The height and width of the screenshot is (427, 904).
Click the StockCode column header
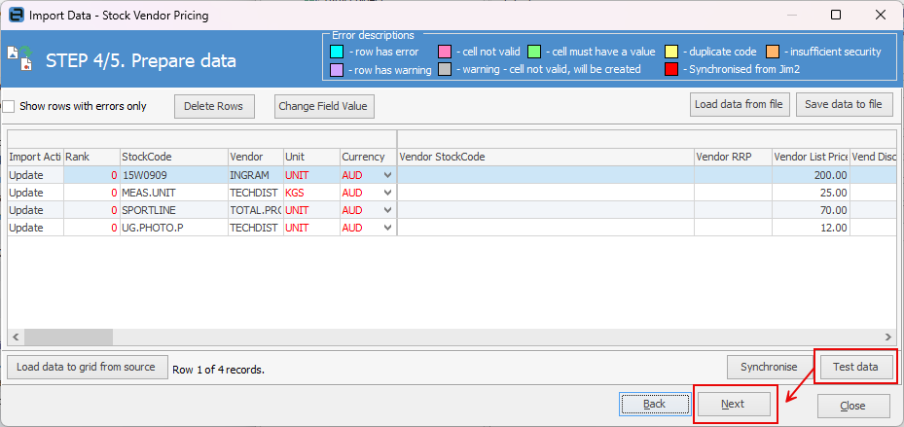(x=173, y=157)
